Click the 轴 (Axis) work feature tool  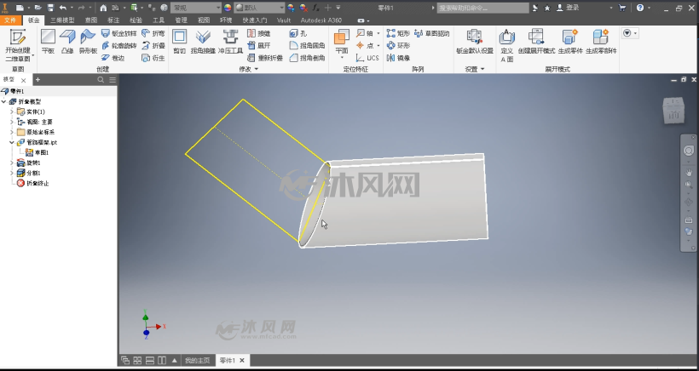365,33
